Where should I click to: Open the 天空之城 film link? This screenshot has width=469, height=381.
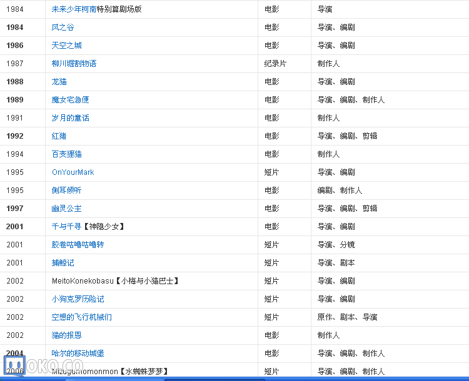66,46
